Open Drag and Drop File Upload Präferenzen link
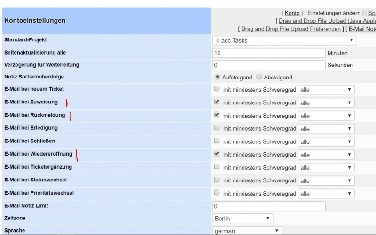The image size is (376, 235). 290,29
